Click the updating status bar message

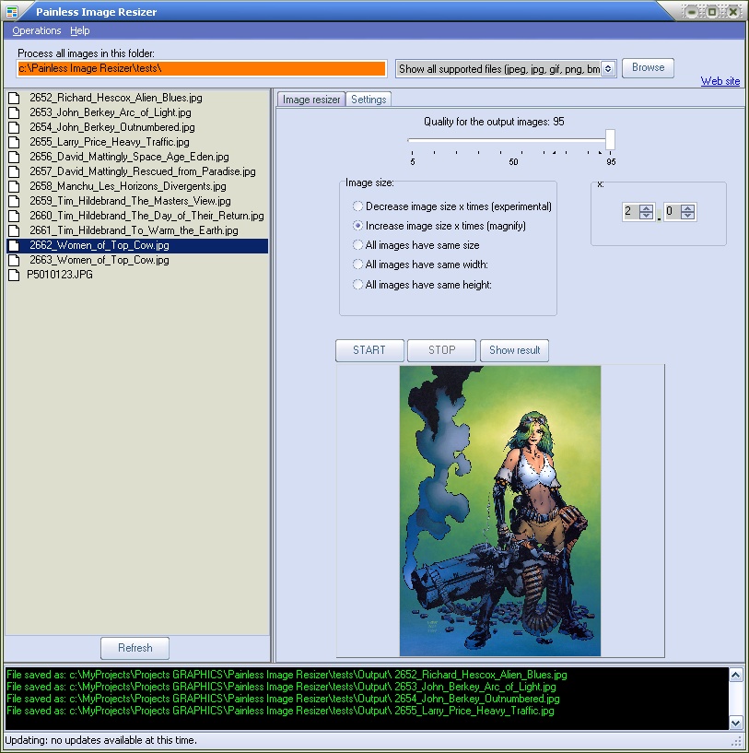click(100, 740)
